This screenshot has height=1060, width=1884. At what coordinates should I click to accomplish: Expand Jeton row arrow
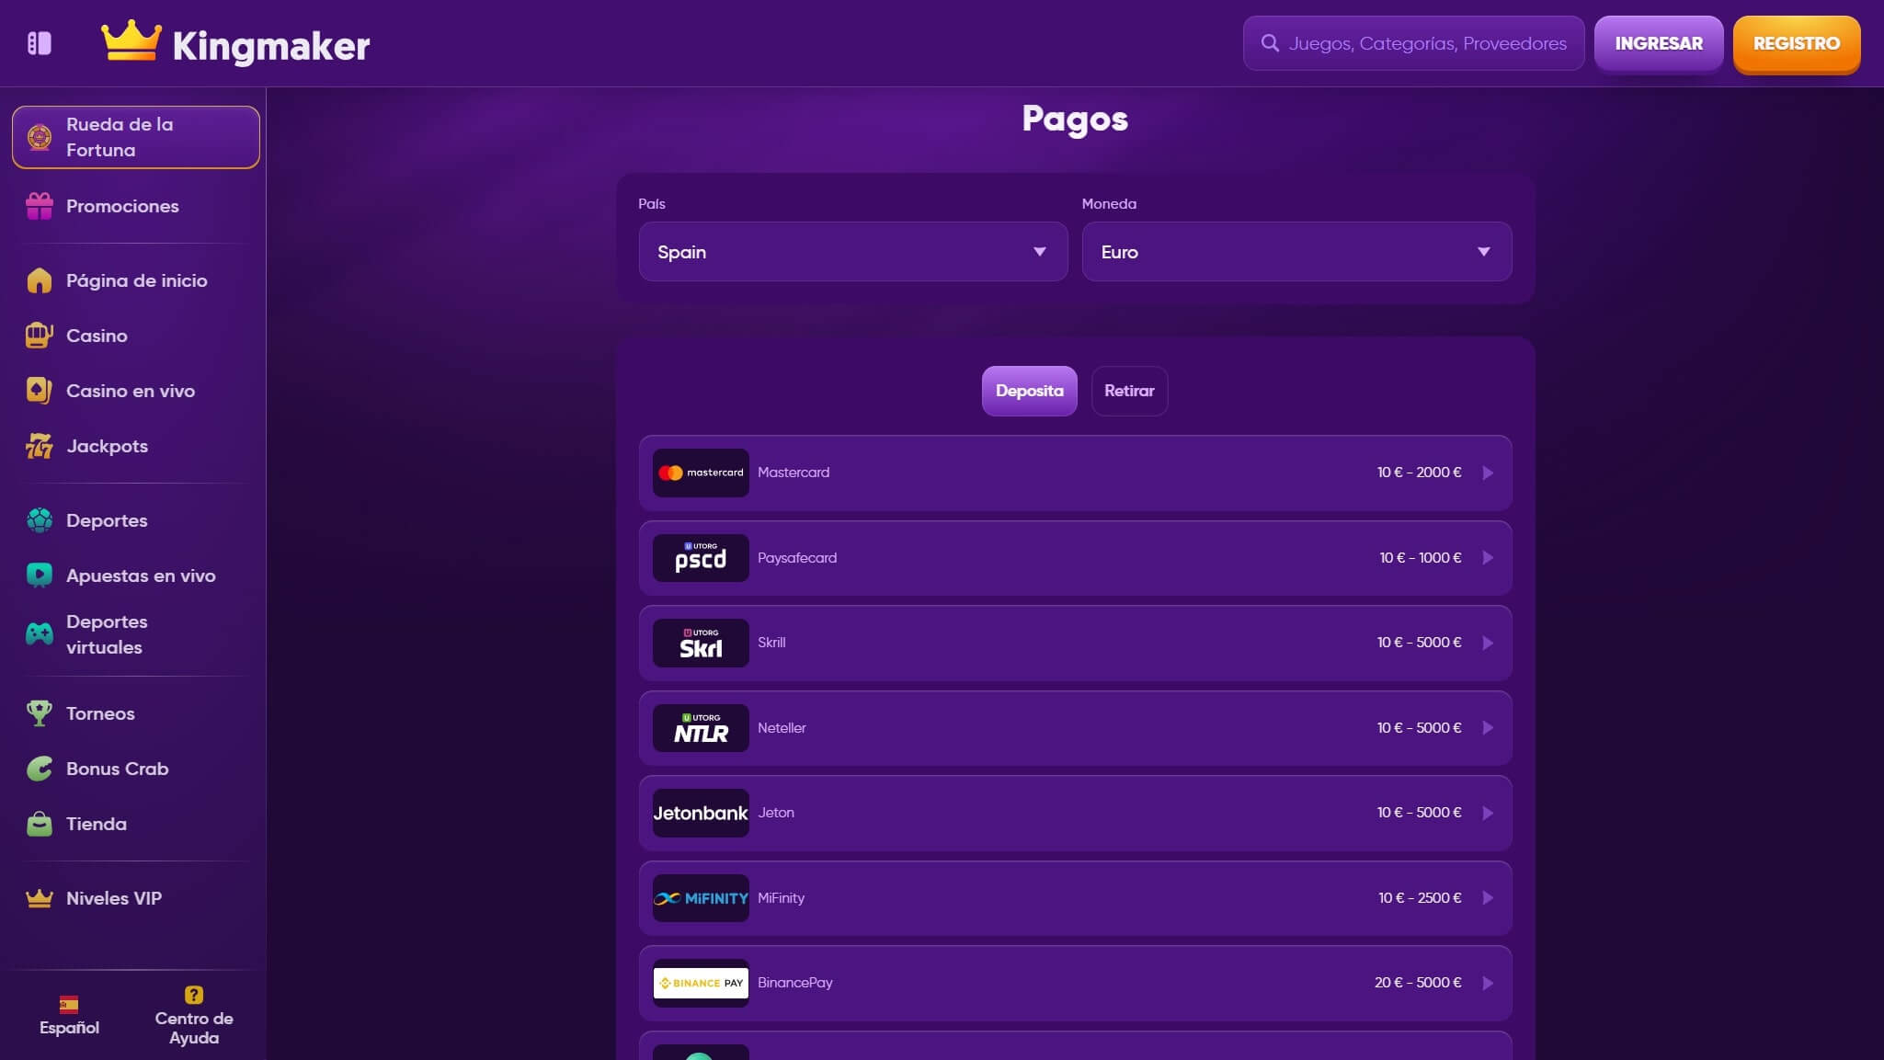1488,813
